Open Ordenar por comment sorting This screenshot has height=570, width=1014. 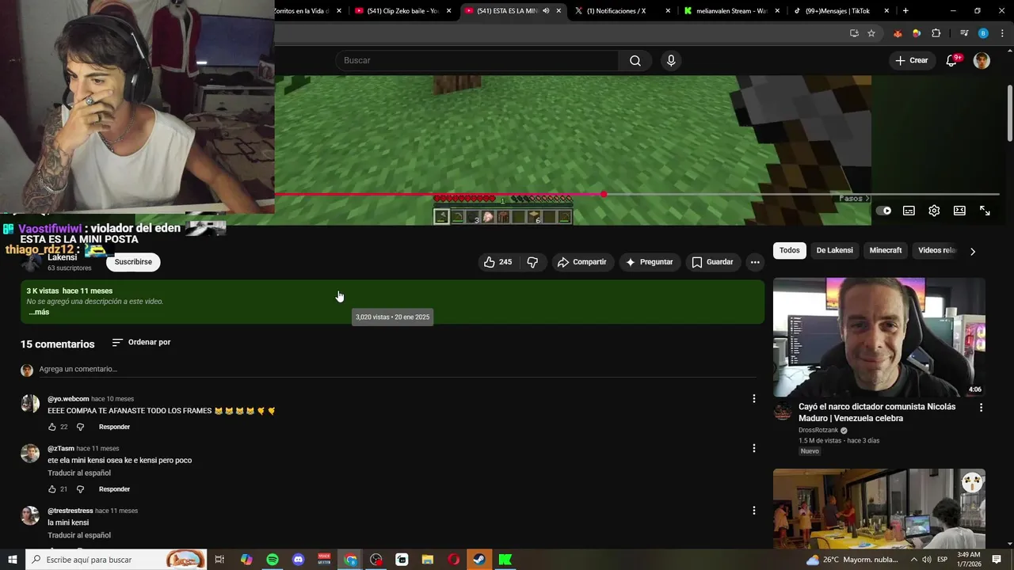pyautogui.click(x=141, y=343)
